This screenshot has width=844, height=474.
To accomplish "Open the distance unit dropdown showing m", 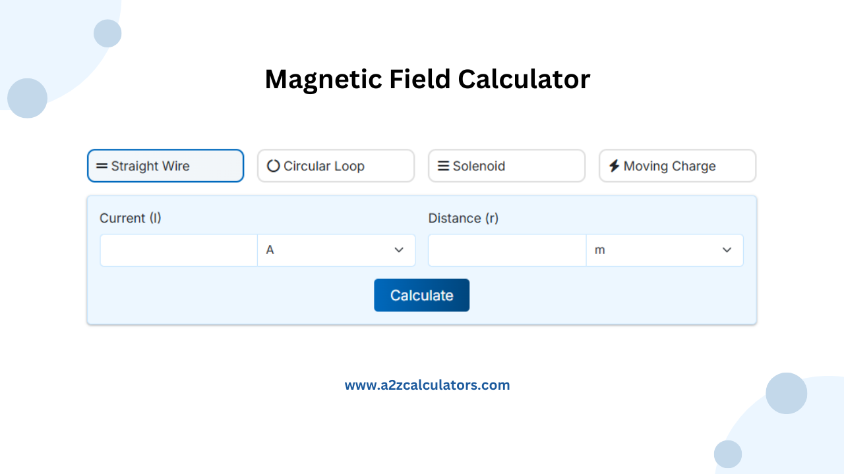I will 665,250.
